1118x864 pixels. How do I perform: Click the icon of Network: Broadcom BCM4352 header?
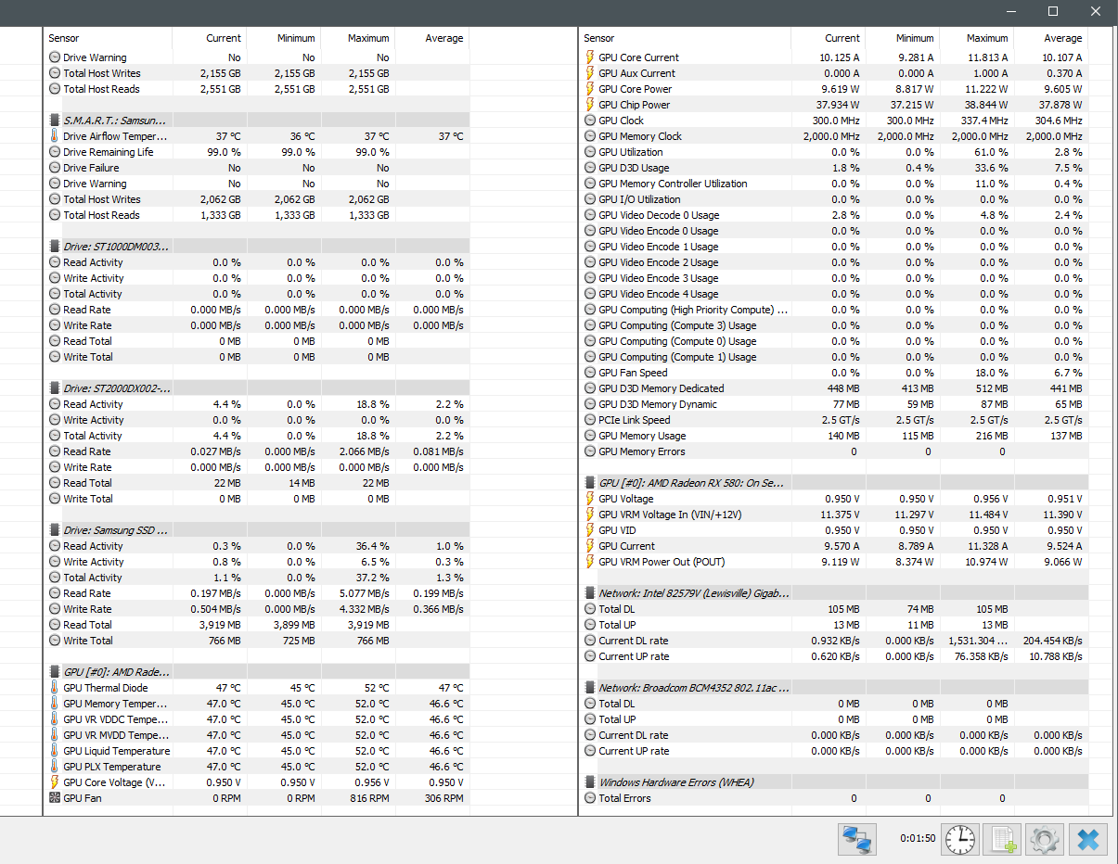click(590, 688)
